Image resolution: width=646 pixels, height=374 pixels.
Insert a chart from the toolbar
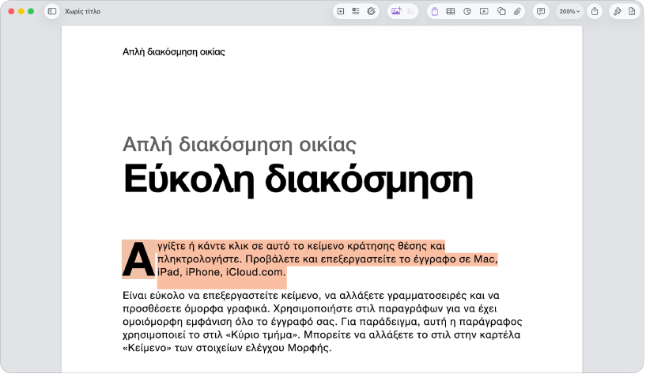[x=467, y=12]
